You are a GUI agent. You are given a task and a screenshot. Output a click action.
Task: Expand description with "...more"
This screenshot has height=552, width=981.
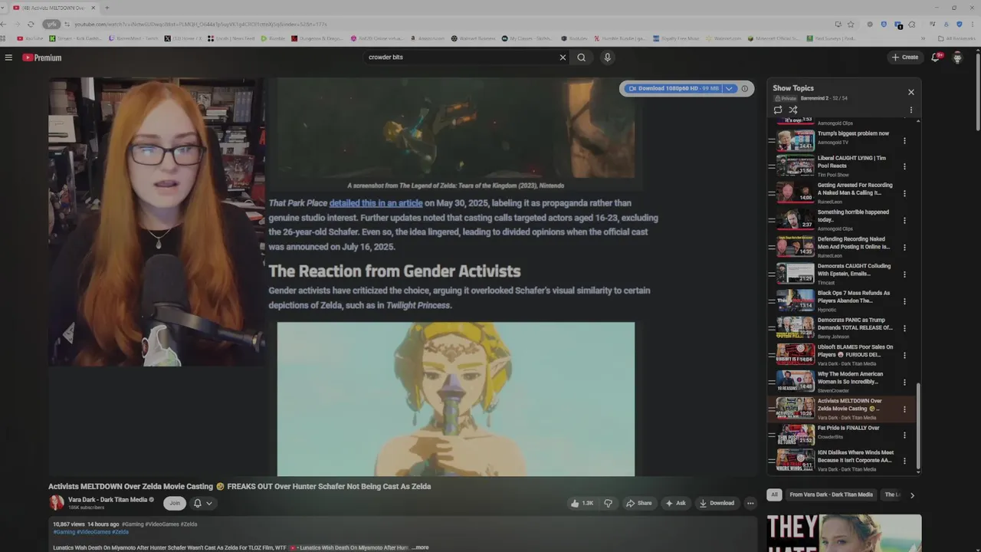pyautogui.click(x=420, y=547)
